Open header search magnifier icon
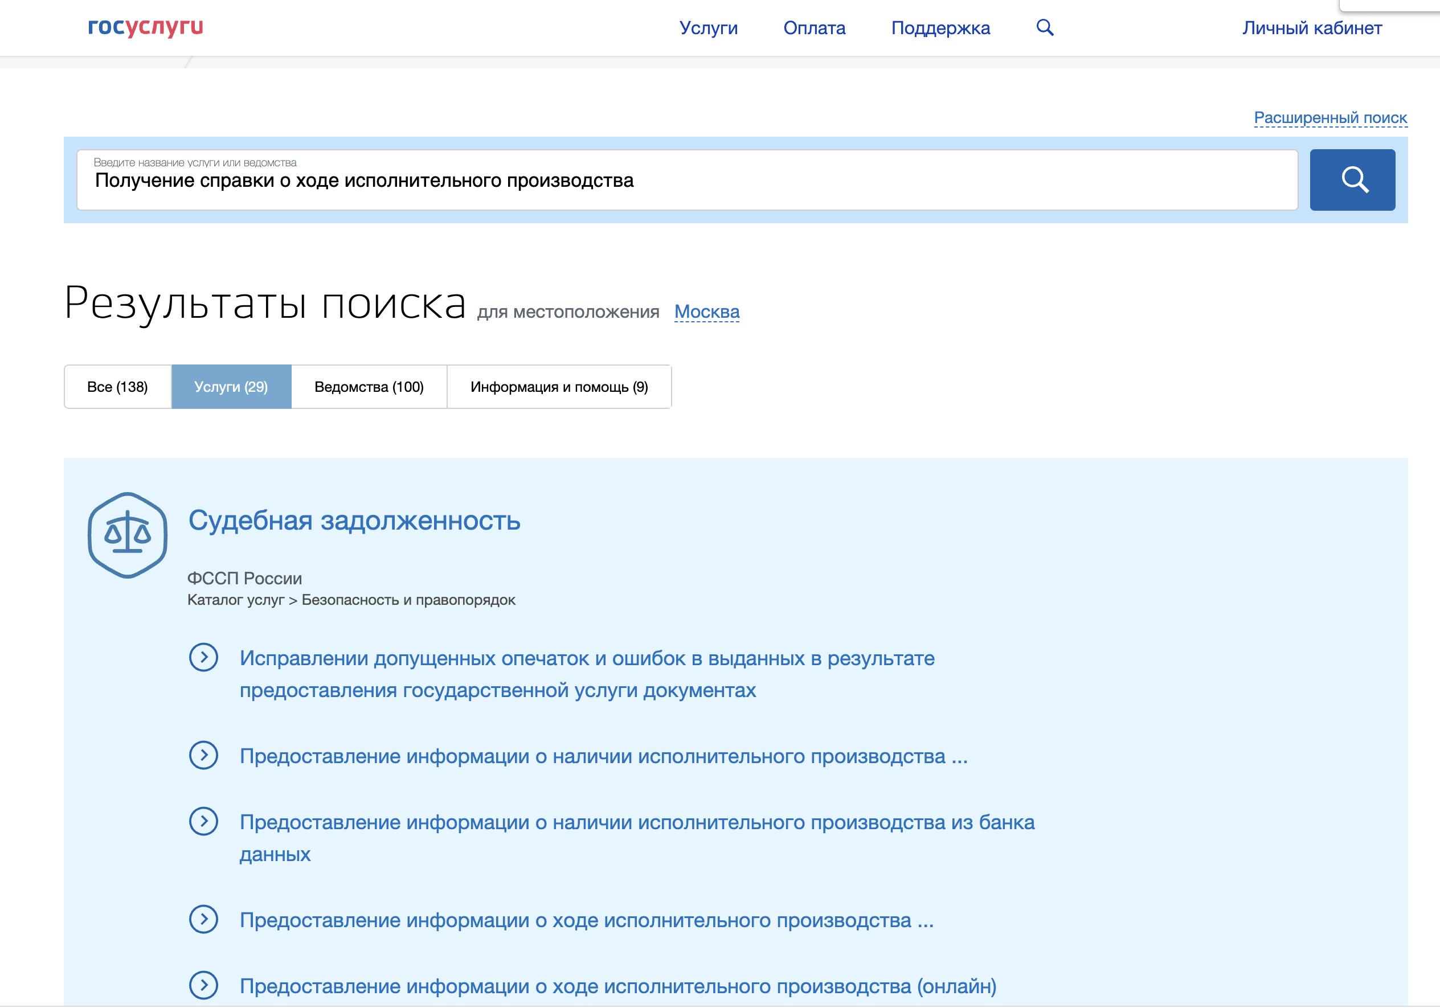The height and width of the screenshot is (1008, 1440). 1044,27
